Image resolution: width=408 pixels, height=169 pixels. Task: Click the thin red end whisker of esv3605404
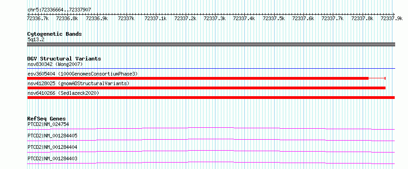[377, 78]
